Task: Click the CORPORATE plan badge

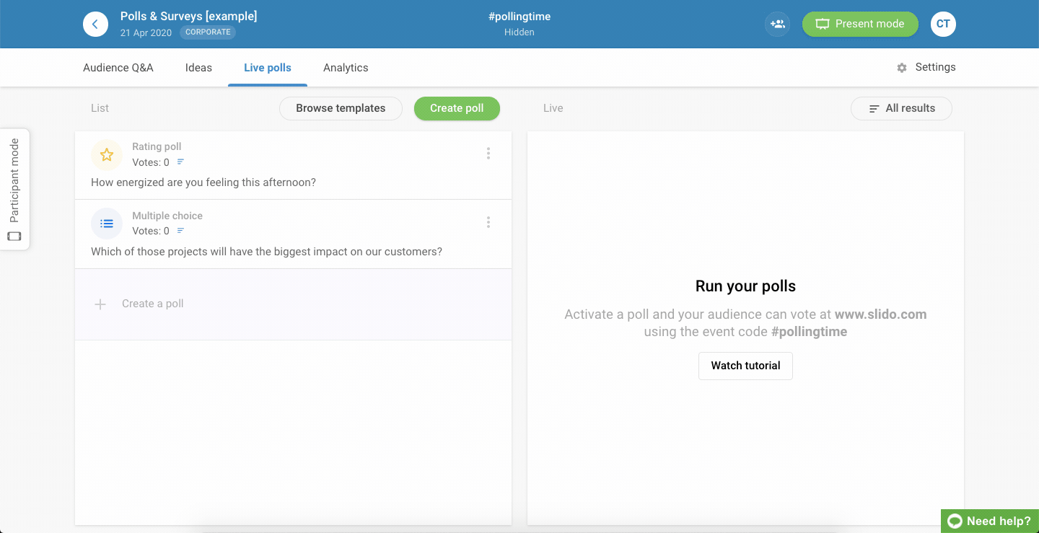Action: (x=208, y=32)
